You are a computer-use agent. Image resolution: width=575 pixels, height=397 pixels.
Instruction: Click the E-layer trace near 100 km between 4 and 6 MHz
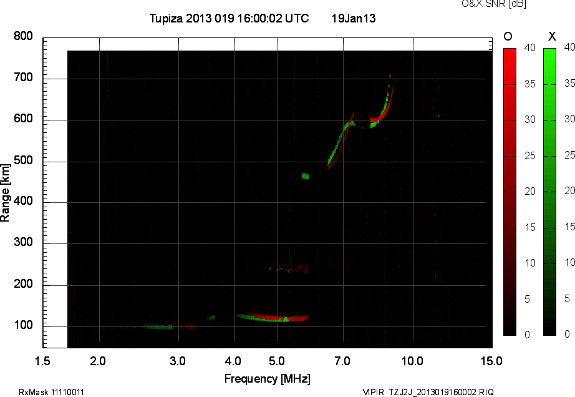273,317
